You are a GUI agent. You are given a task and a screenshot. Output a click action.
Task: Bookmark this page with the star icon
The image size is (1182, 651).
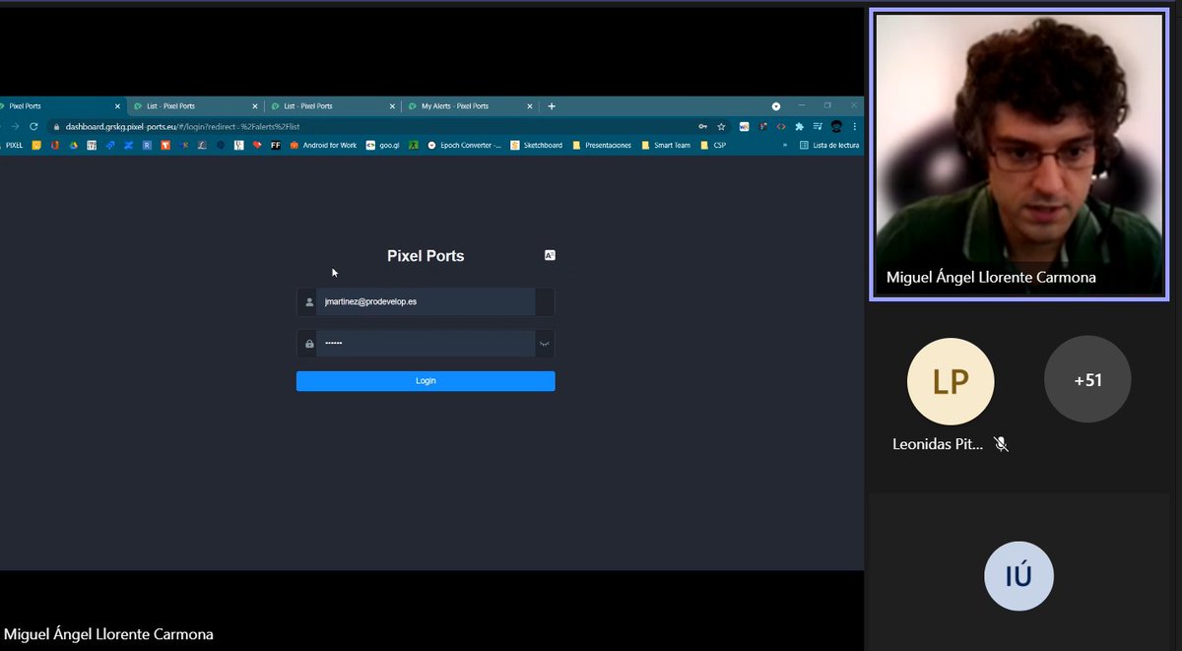721,127
